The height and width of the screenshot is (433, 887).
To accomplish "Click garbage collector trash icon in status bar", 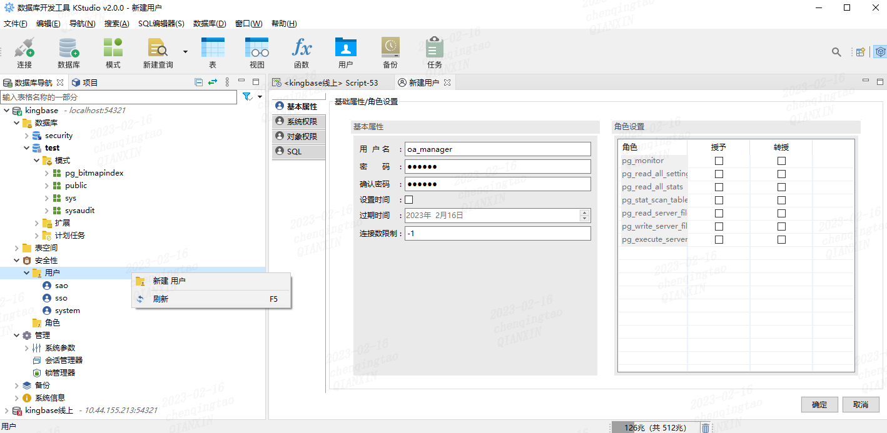I will pyautogui.click(x=705, y=428).
